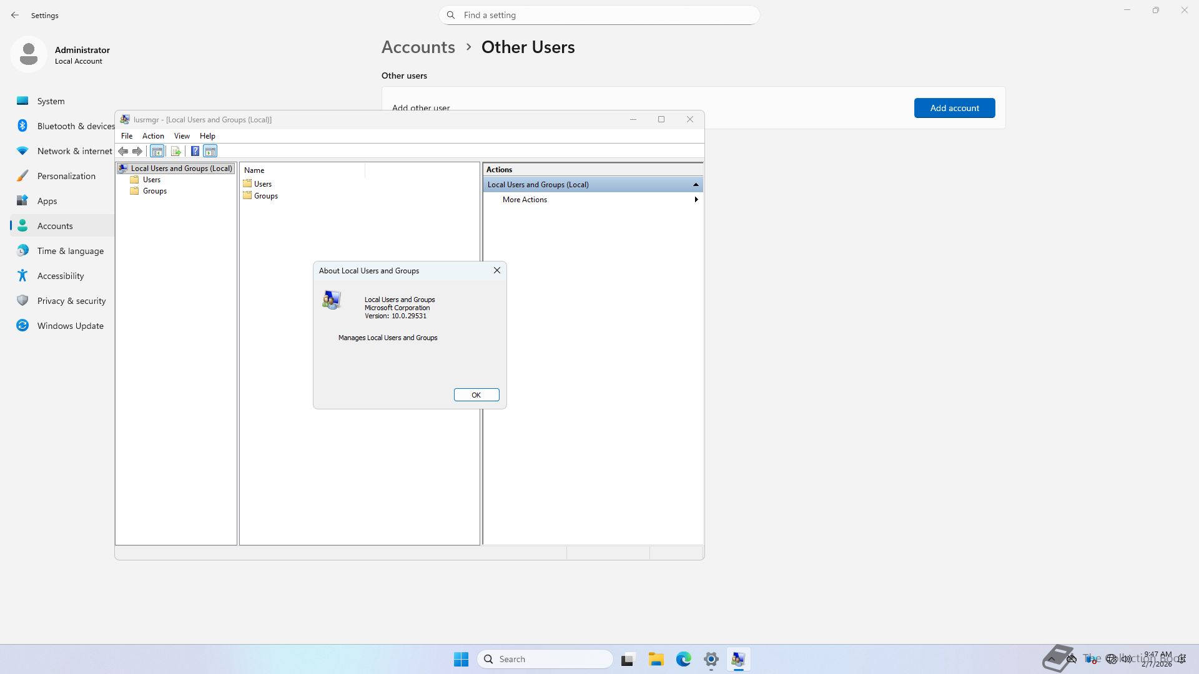Image resolution: width=1199 pixels, height=674 pixels.
Task: Open Microsoft Edge from the taskbar
Action: [684, 659]
